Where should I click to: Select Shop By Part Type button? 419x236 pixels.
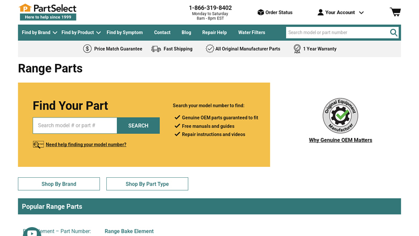[147, 184]
